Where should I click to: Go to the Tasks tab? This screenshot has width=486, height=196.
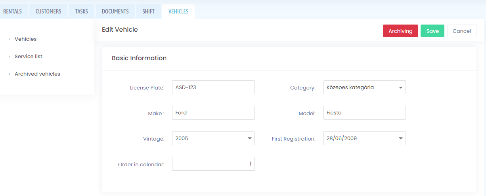pos(81,11)
